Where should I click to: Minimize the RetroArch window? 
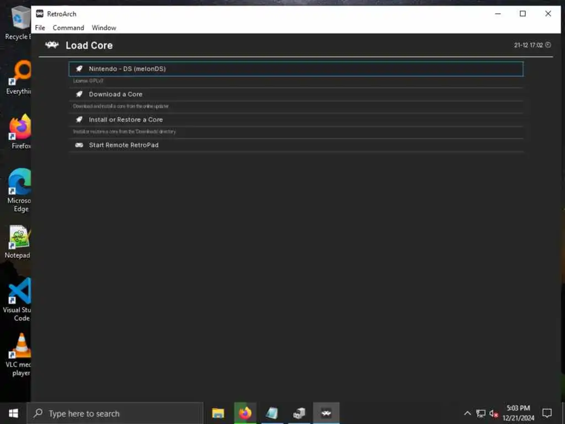498,14
